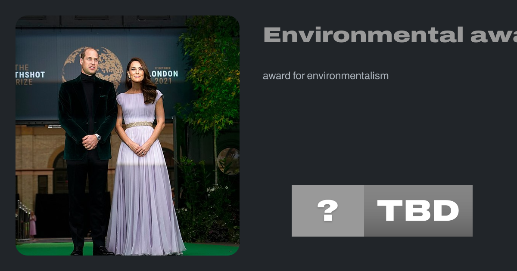This screenshot has height=271, width=517.
Task: Click the vertical divider beside the photo
Action: click(251, 135)
